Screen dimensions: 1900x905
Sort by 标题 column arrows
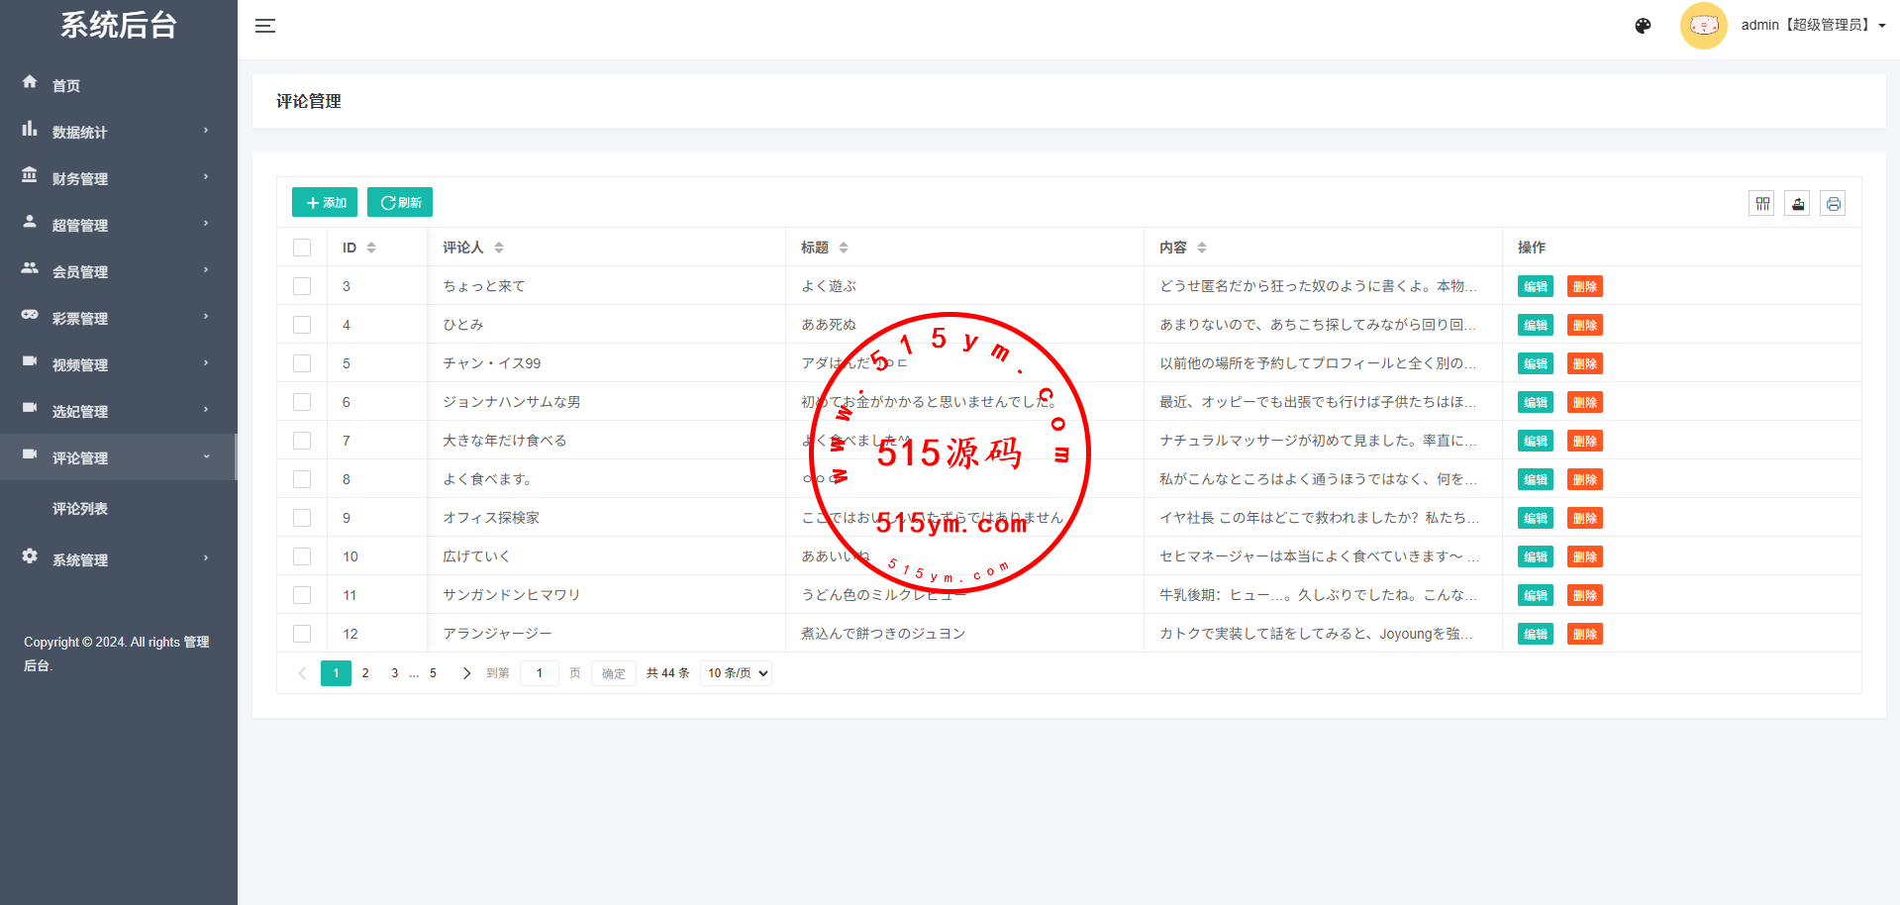tap(844, 248)
